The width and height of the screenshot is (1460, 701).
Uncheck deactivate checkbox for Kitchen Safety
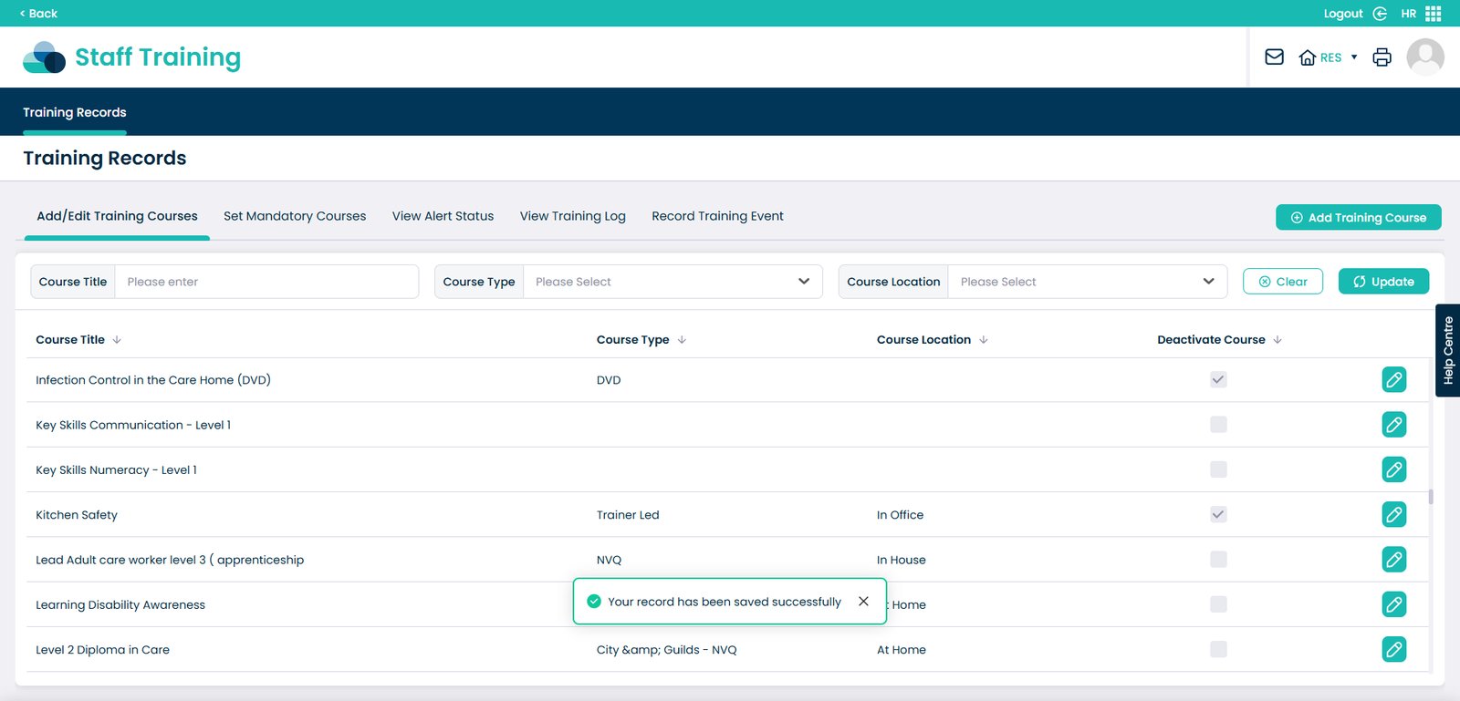tap(1218, 515)
